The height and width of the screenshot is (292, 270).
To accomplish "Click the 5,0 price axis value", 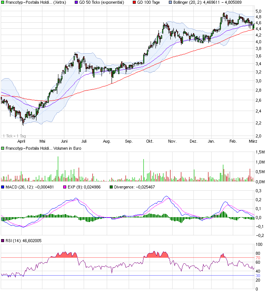I will [258, 11].
